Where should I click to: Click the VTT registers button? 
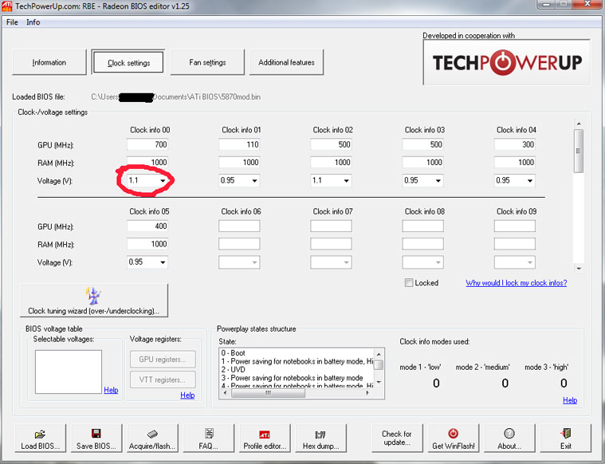click(163, 379)
